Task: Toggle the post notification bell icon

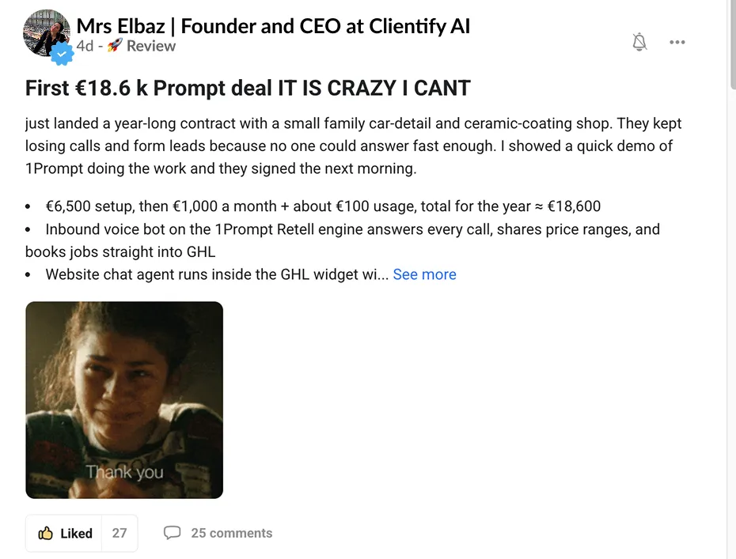Action: (x=639, y=42)
